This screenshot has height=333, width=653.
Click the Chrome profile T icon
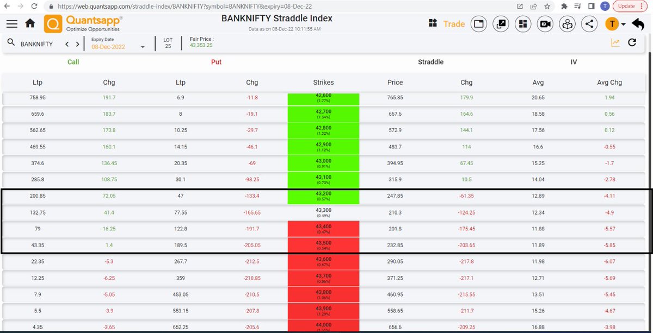(605, 6)
